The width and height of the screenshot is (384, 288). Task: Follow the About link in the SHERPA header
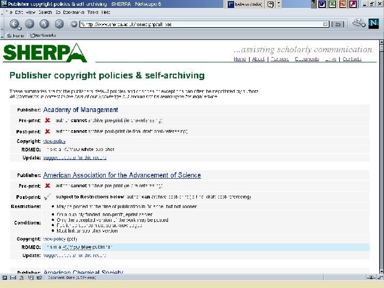coord(258,59)
